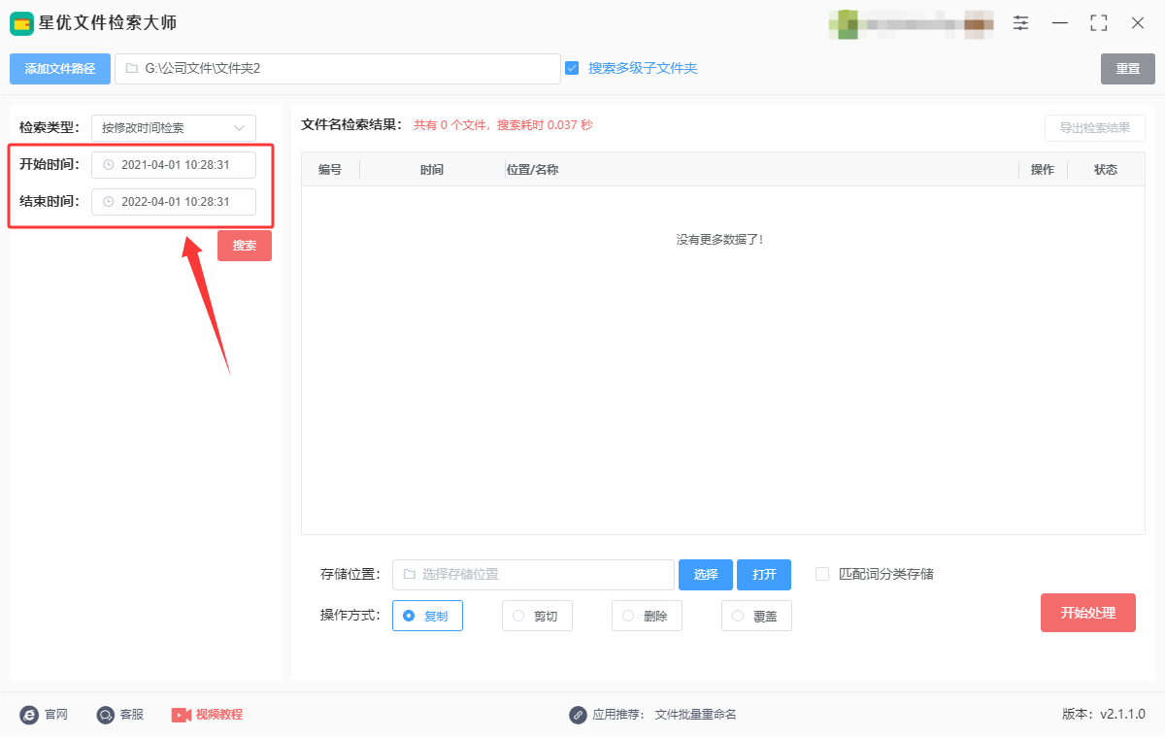The width and height of the screenshot is (1165, 738).
Task: Select the 剪切 operation mode
Action: tap(537, 616)
